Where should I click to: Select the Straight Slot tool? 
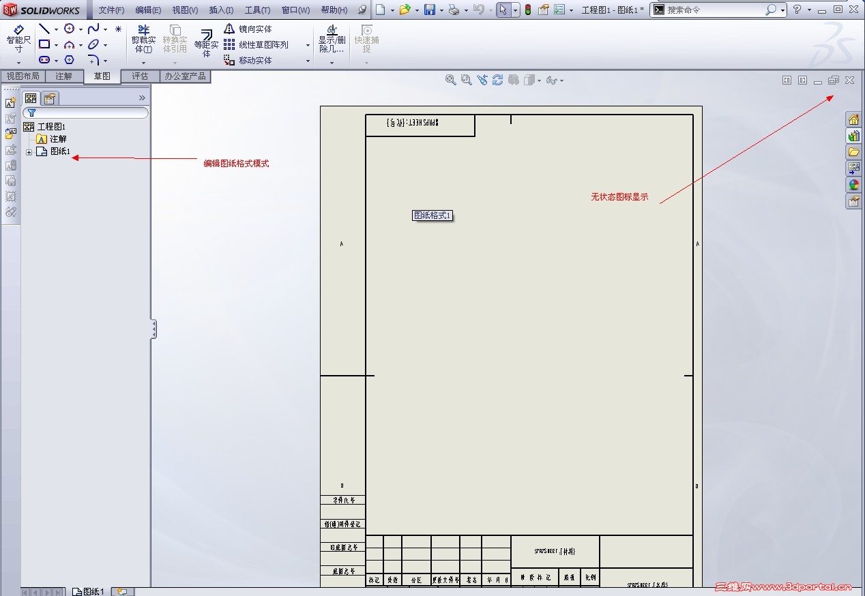[44, 60]
